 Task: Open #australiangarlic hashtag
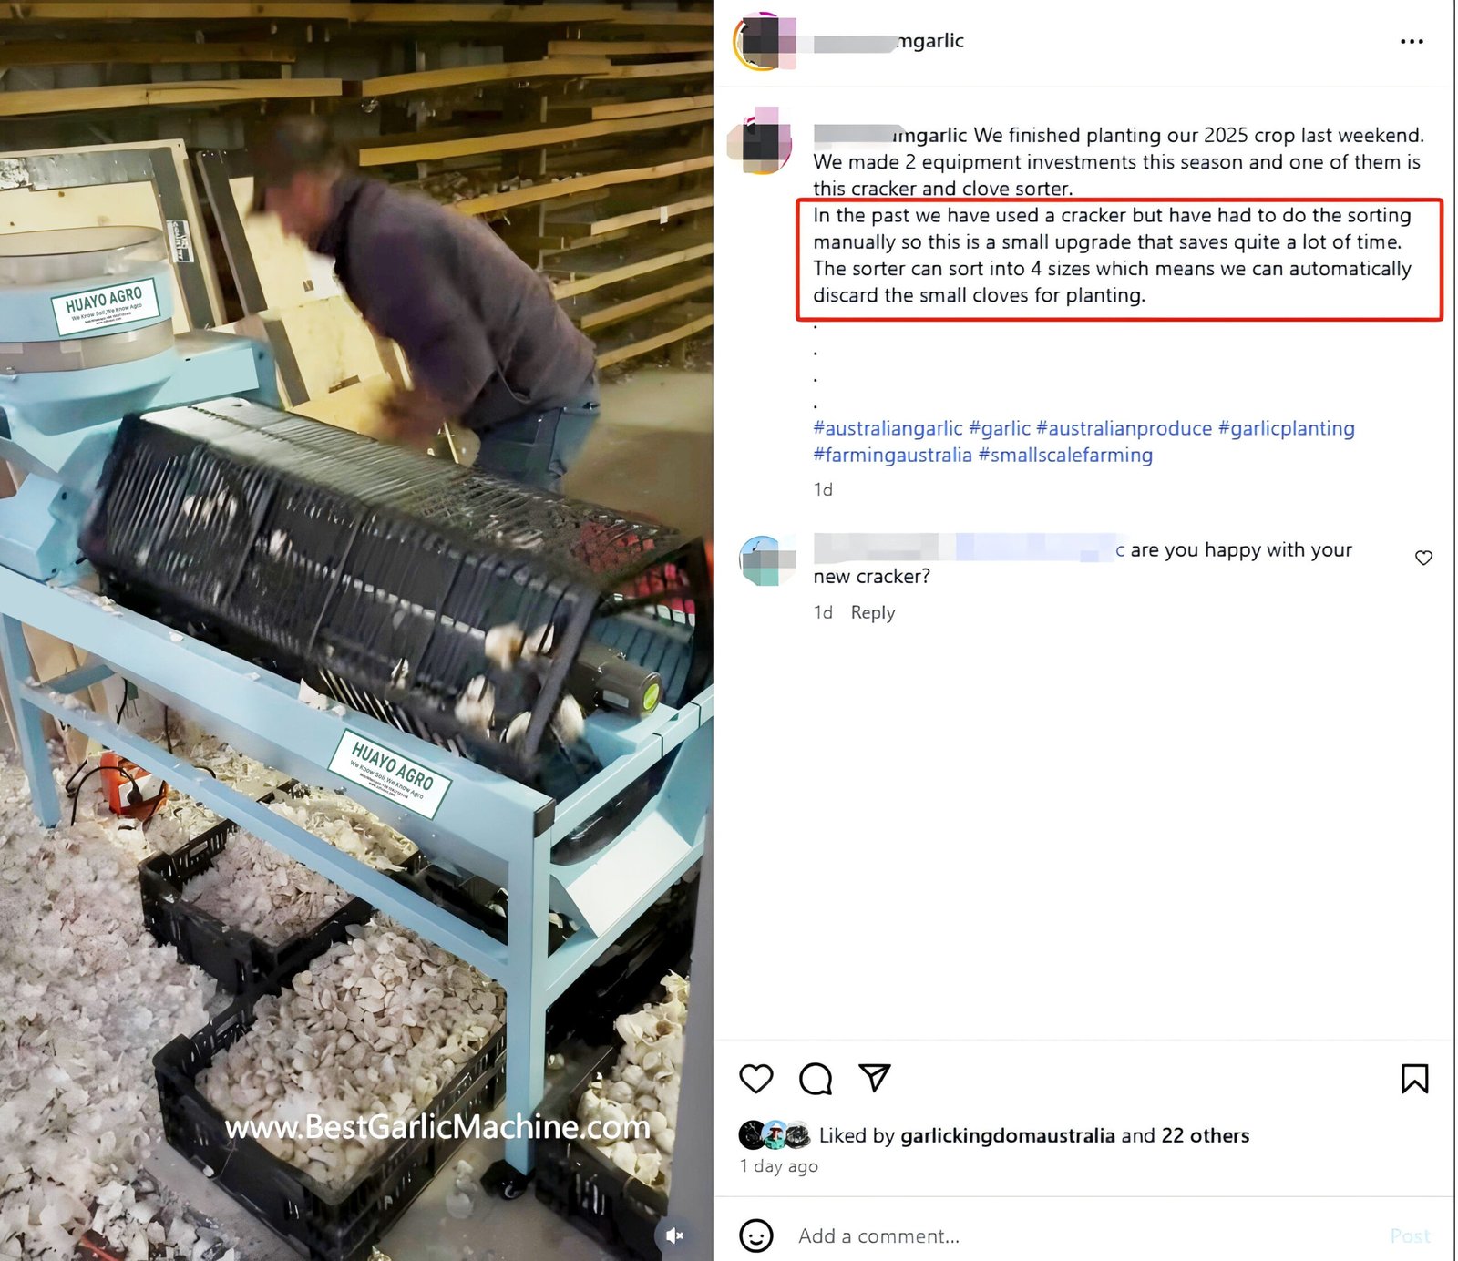point(888,428)
